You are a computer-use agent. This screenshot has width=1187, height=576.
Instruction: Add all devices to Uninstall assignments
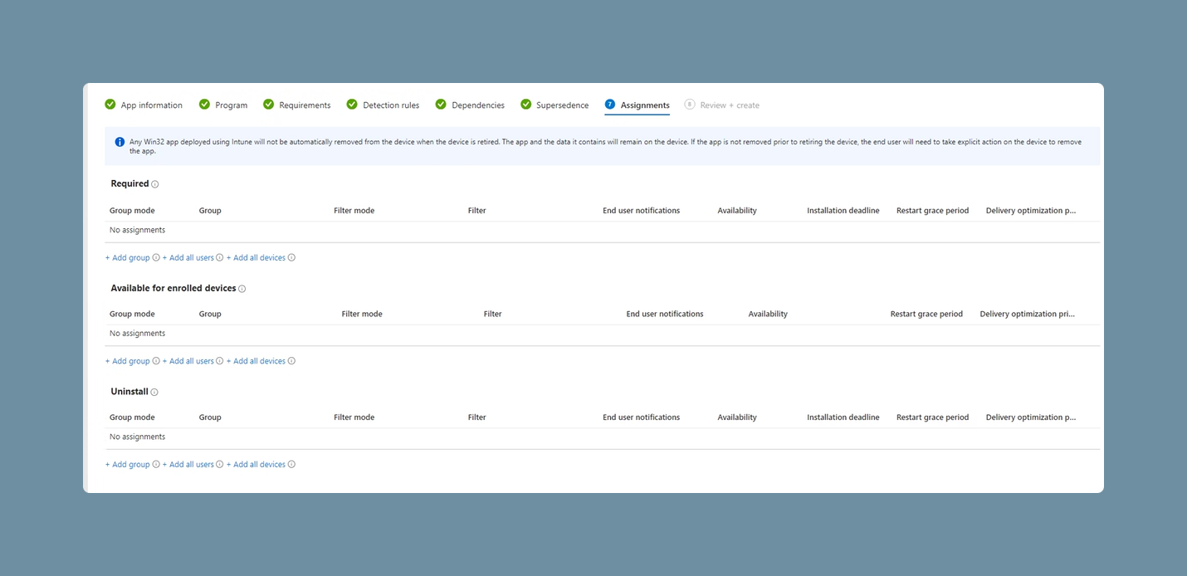(256, 465)
